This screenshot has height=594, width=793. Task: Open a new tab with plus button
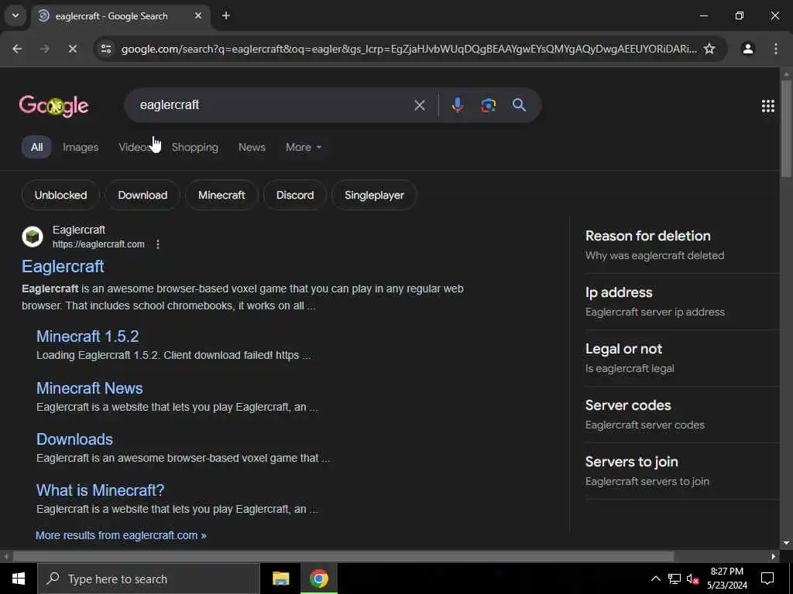pos(226,15)
